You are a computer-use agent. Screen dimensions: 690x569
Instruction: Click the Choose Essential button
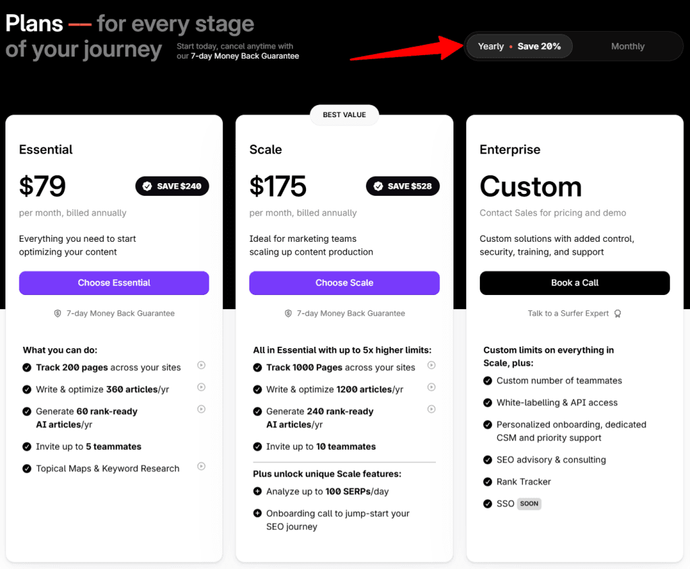[113, 283]
